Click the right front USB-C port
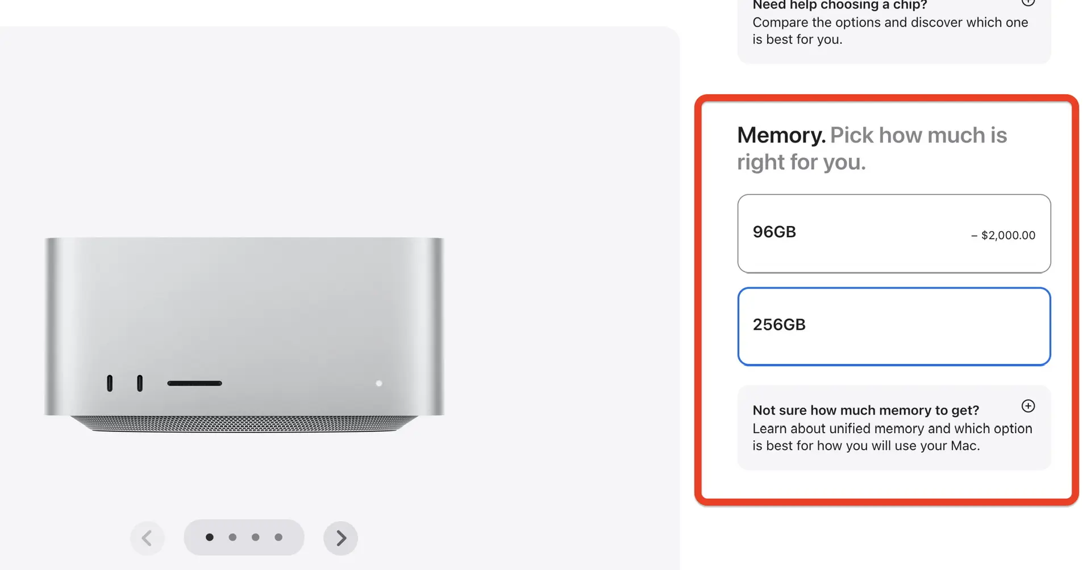 tap(140, 383)
